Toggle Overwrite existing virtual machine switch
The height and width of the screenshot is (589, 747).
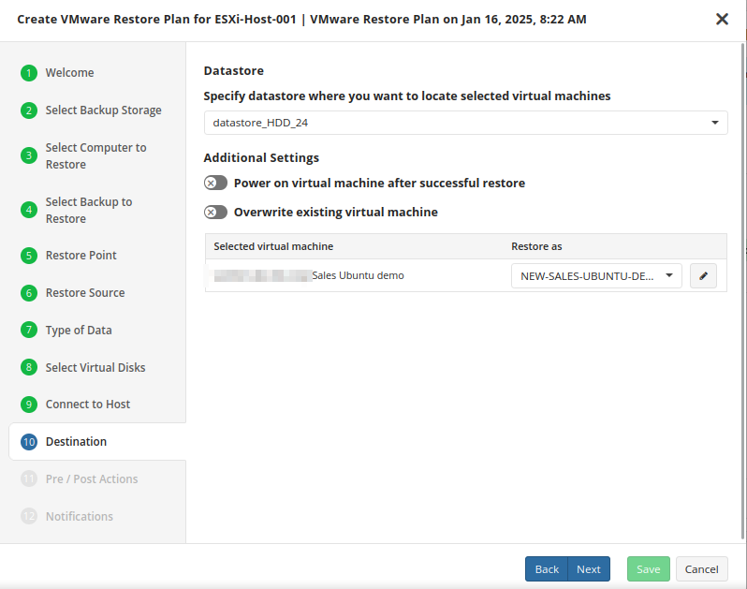(x=216, y=213)
